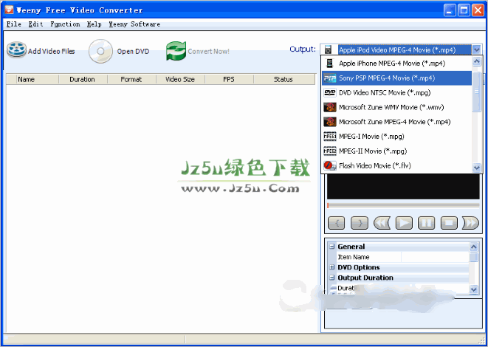This screenshot has height=347, width=488.
Task: Click the Apple iPhone device icon
Action: click(x=329, y=63)
